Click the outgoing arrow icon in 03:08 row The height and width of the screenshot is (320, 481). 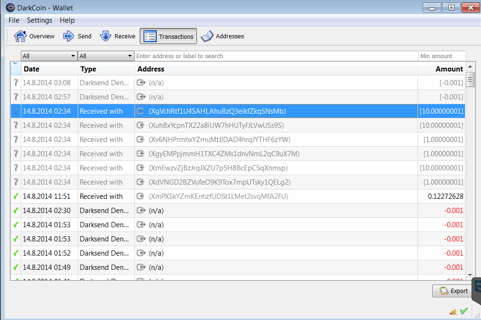tap(141, 82)
